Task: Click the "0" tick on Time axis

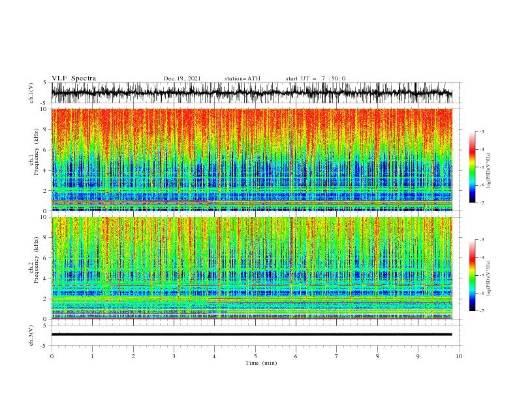Action: [x=52, y=356]
